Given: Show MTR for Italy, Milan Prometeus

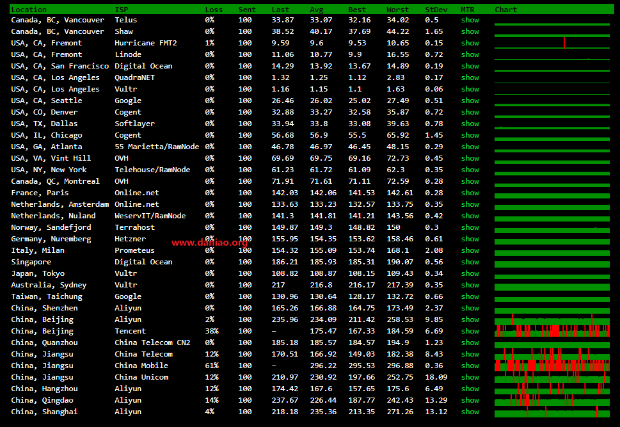Looking at the screenshot, I should coord(470,250).
